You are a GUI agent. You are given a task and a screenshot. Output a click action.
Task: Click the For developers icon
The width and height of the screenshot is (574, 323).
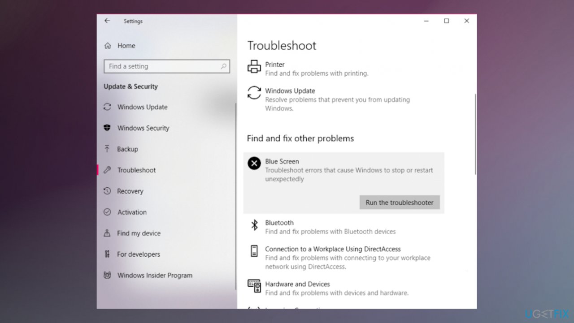[x=107, y=254]
